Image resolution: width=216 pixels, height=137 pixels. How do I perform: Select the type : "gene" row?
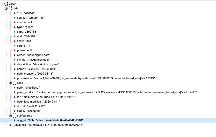click(x=25, y=27)
